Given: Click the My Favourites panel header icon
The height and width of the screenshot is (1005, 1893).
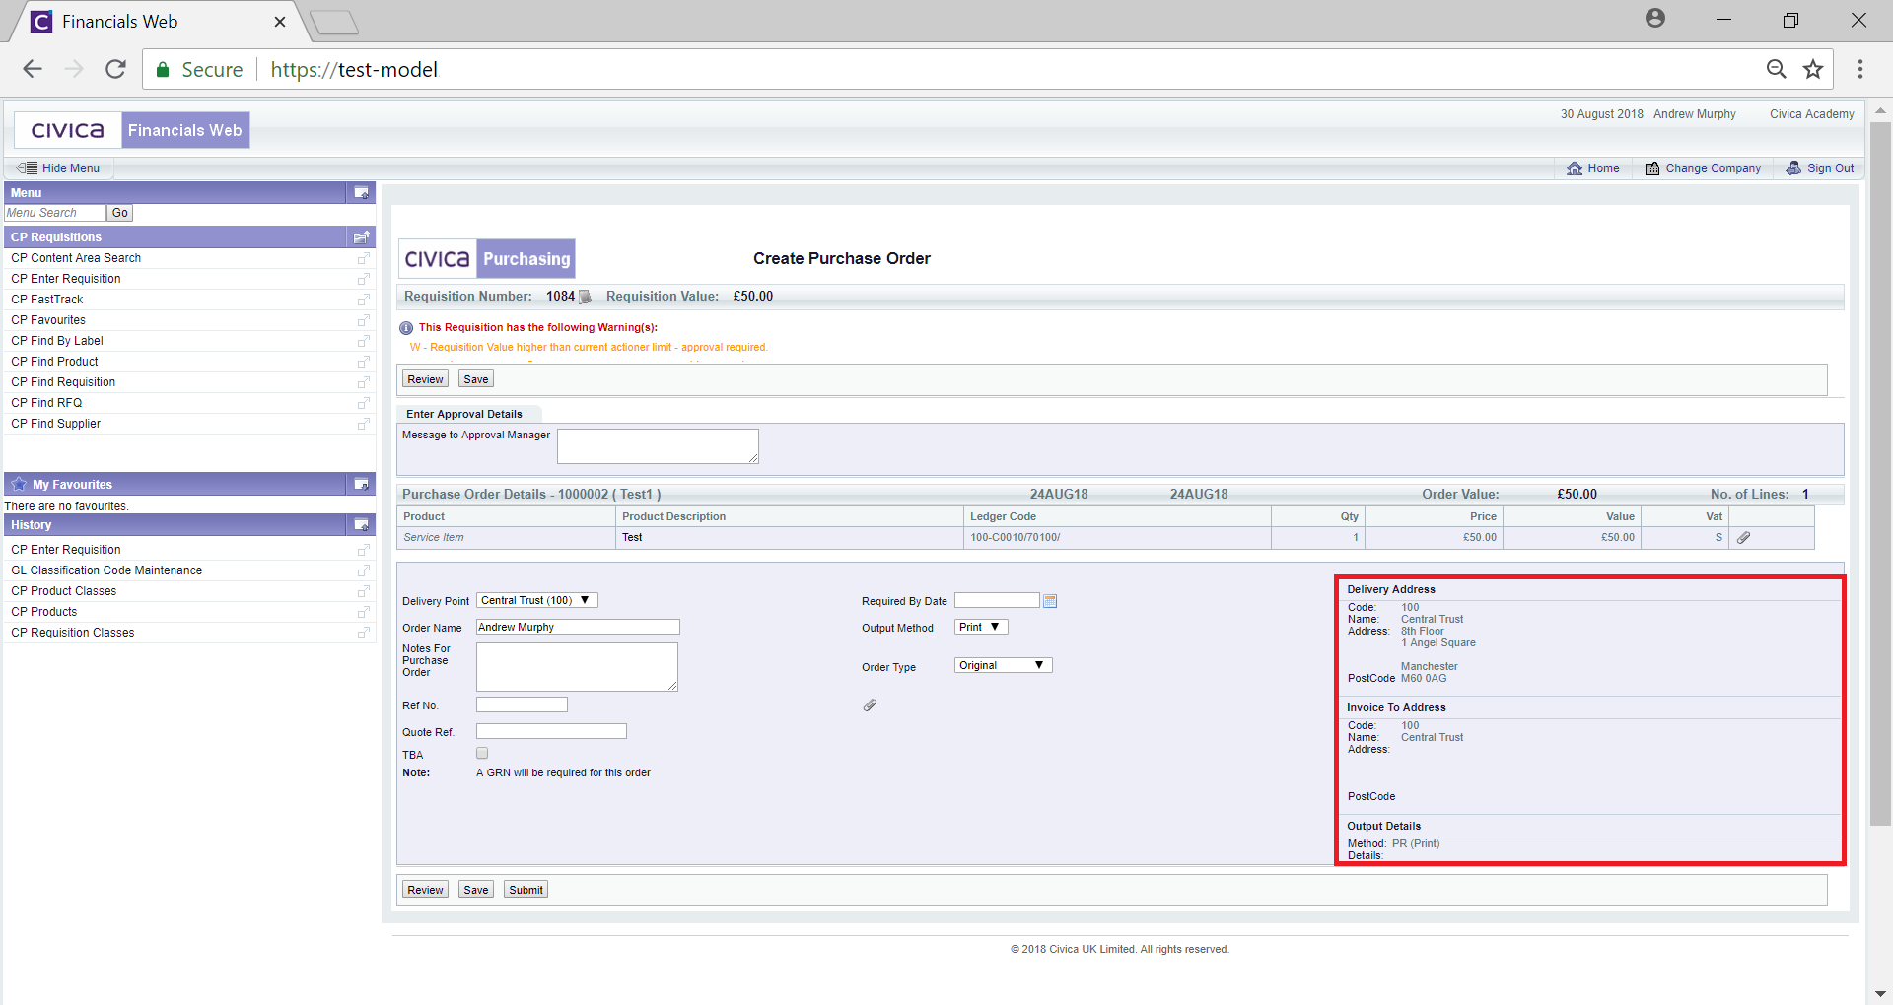Looking at the screenshot, I should click(x=361, y=485).
